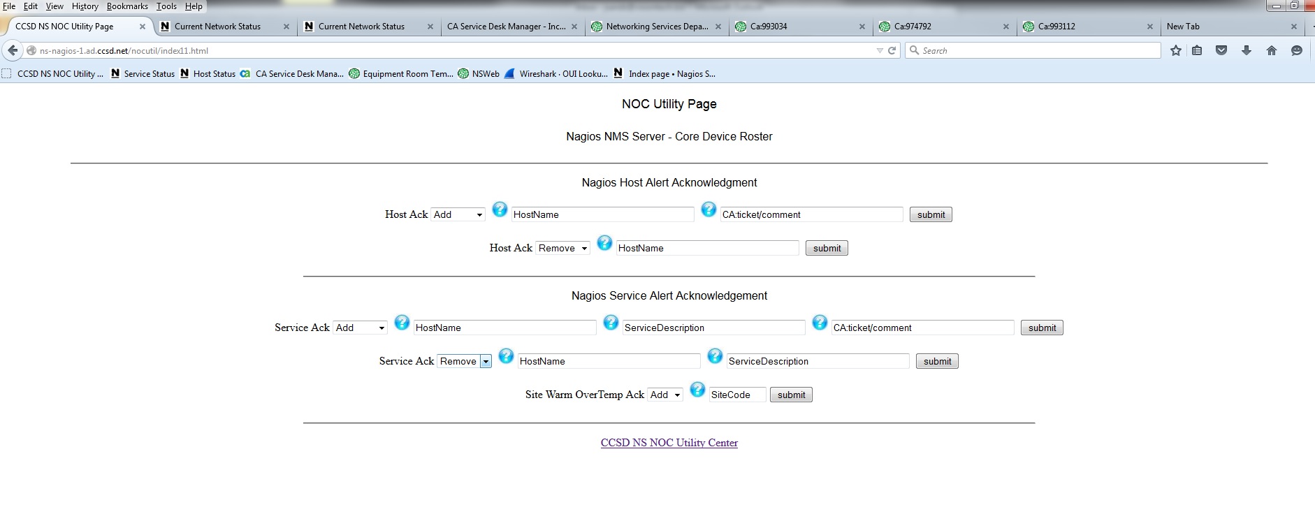Open the CCSD NS NOC Utility Center link
The height and width of the screenshot is (514, 1315).
669,443
